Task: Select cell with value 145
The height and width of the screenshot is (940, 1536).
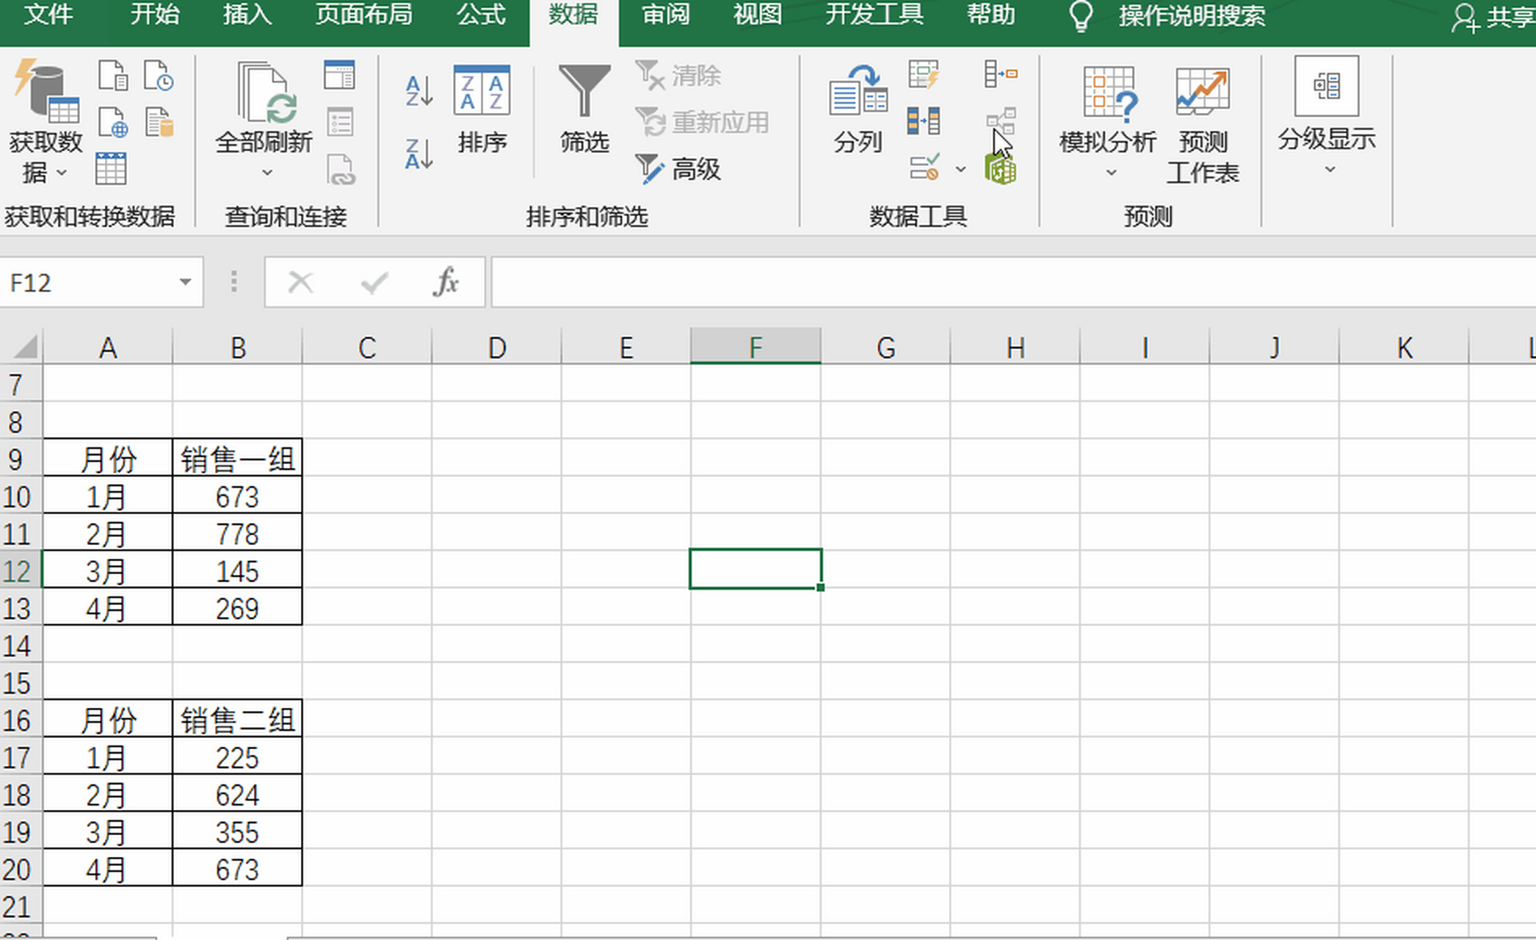Action: (x=237, y=571)
